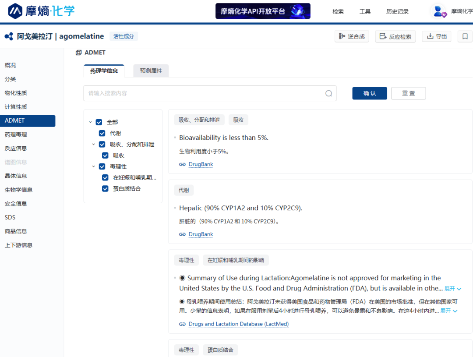Open 药理毒理 in the left sidebar

tap(16, 134)
